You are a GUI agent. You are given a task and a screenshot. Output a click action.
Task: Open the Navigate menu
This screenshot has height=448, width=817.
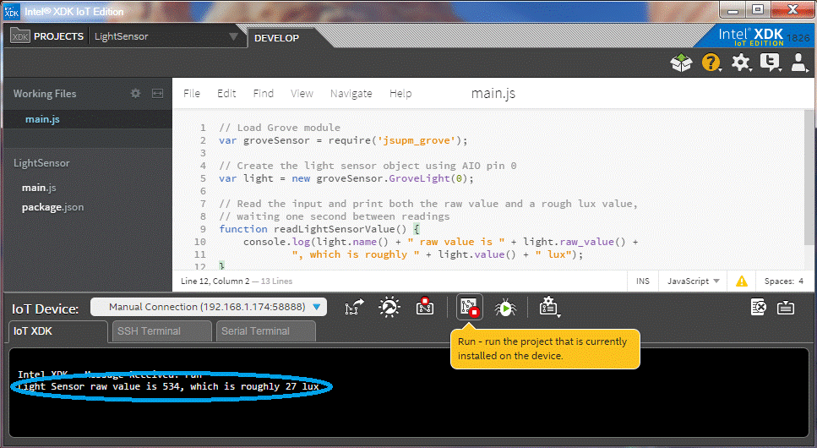pyautogui.click(x=351, y=93)
